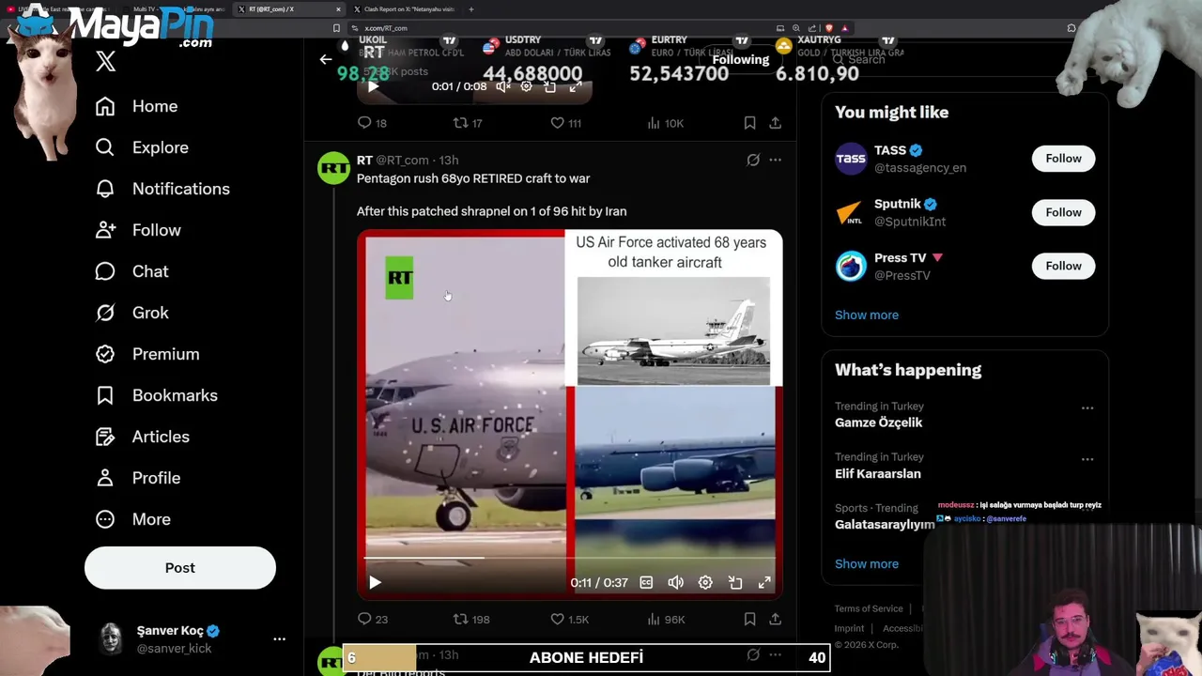Reply to Pentagon tanker post (23)
This screenshot has height=676, width=1202.
tap(373, 619)
